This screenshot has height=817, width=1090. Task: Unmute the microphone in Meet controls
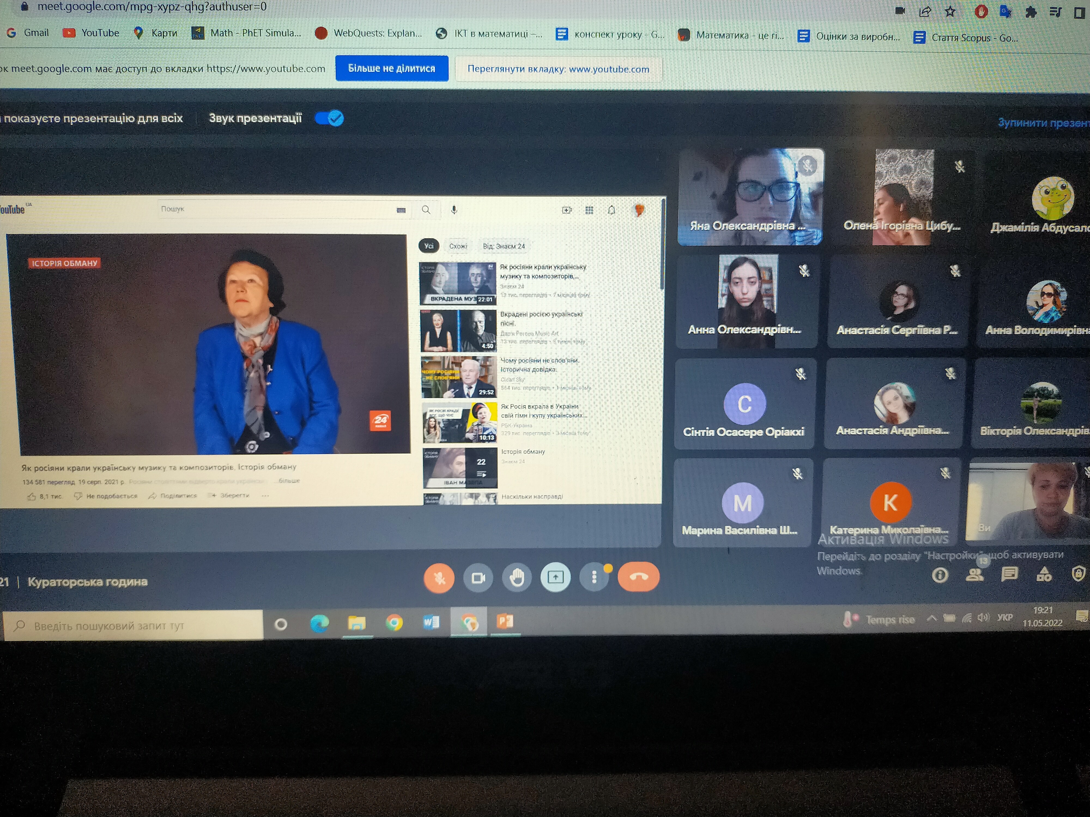coord(438,578)
